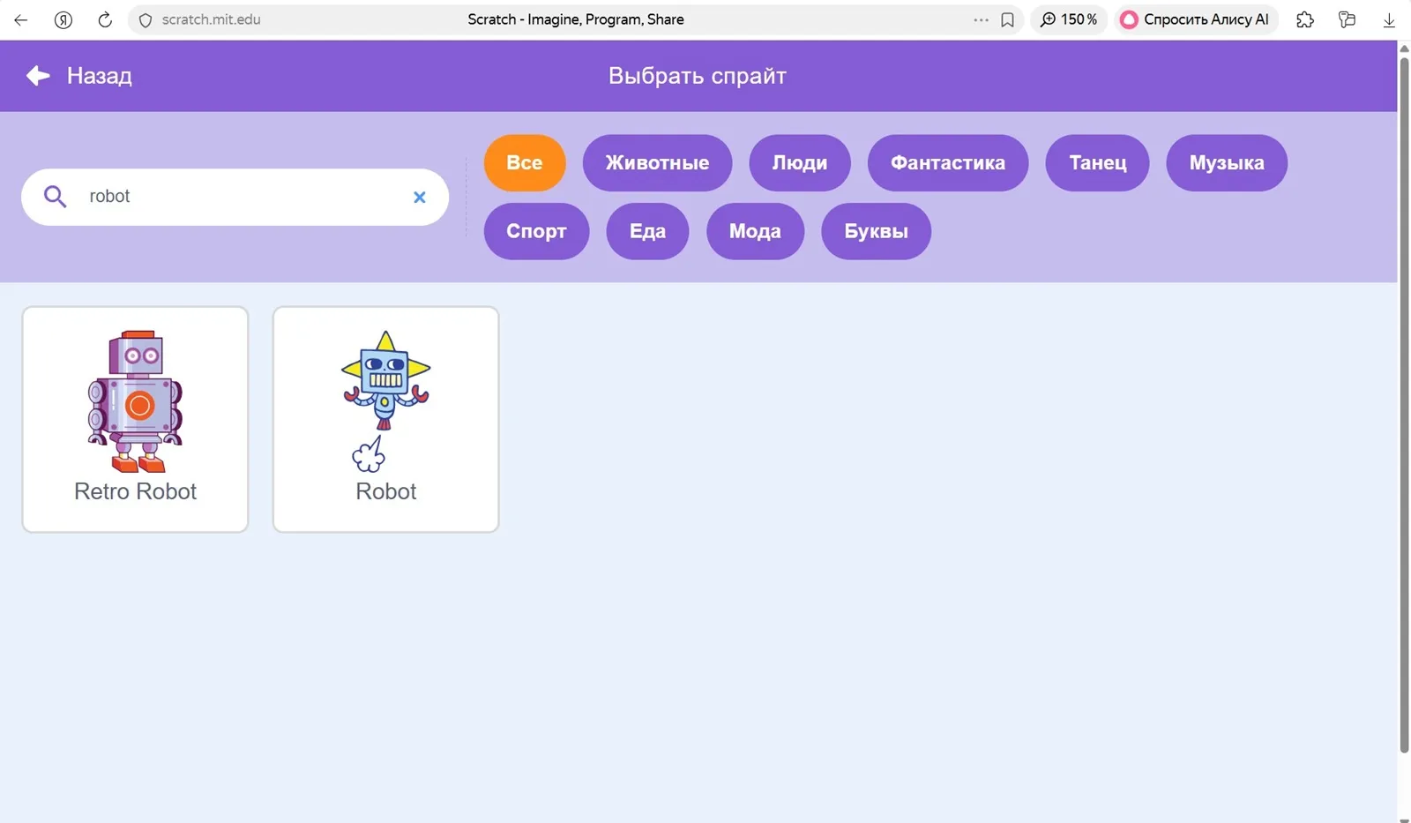
Task: Open the downloads arrow icon
Action: [x=1389, y=19]
